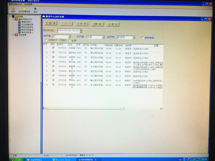Click the 预约时间 date-time input field
Screen dimensions: 215x161
tap(68, 31)
